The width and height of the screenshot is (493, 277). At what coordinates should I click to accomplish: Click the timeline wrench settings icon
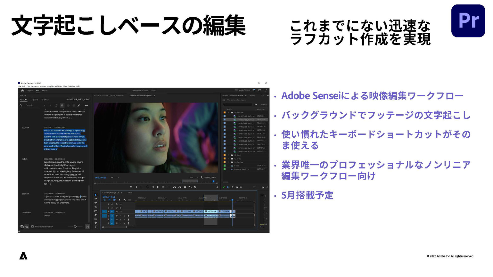[x=125, y=200]
